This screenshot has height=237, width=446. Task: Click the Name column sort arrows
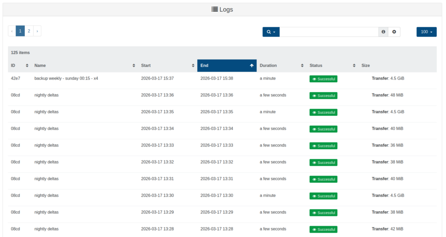coord(134,66)
